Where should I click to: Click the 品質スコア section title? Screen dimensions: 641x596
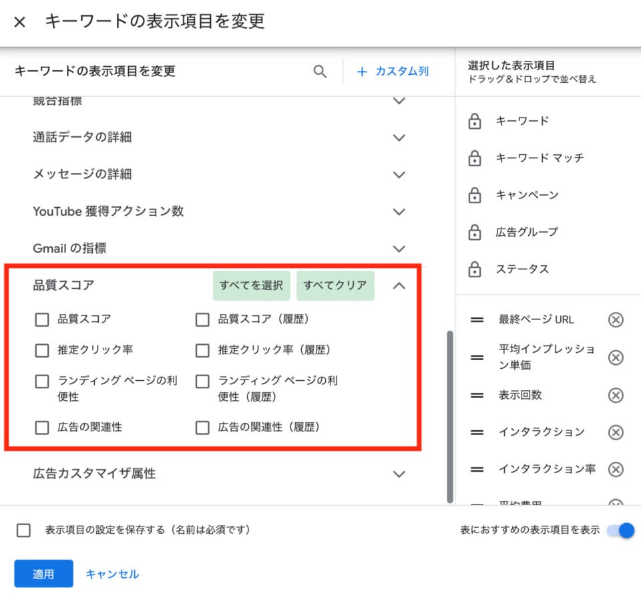point(63,285)
